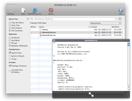Click the preview scrollbar down arrow
132x101 pixels.
129,90
